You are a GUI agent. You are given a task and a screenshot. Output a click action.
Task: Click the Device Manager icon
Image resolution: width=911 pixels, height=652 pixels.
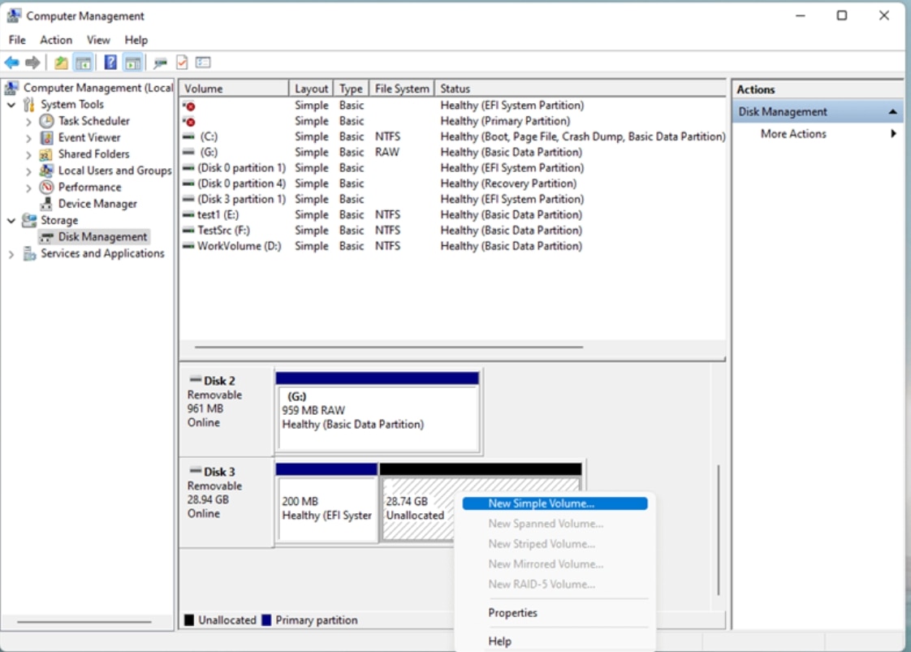tap(46, 204)
